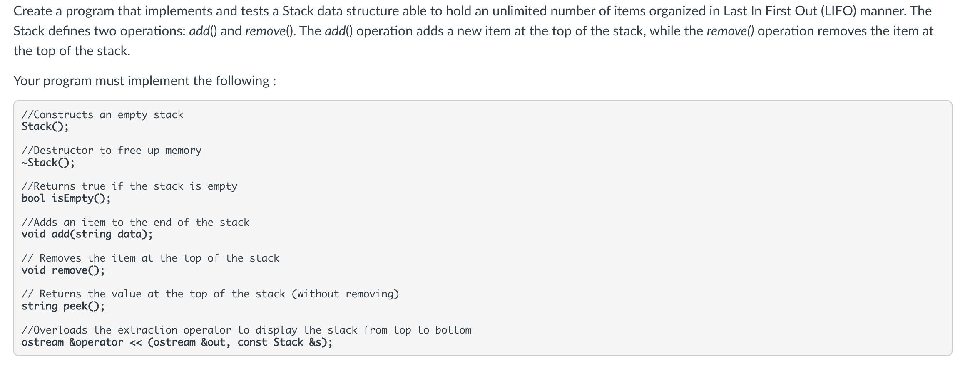Click the //Destructor to free up memory comment

click(112, 151)
